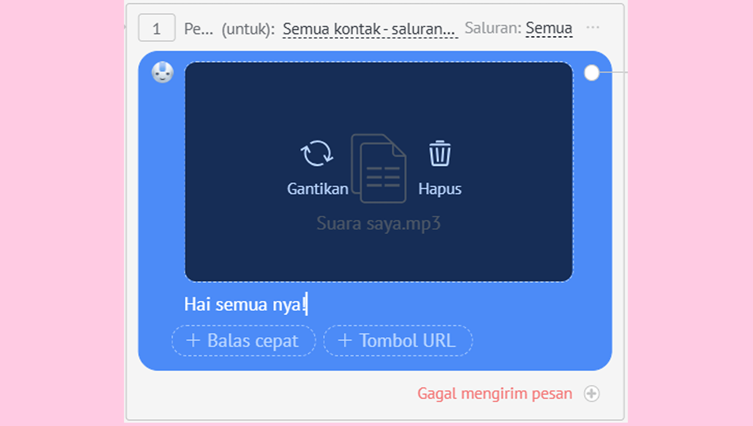Open the Saluran Semua channel dropdown
The width and height of the screenshot is (753, 426).
click(549, 28)
